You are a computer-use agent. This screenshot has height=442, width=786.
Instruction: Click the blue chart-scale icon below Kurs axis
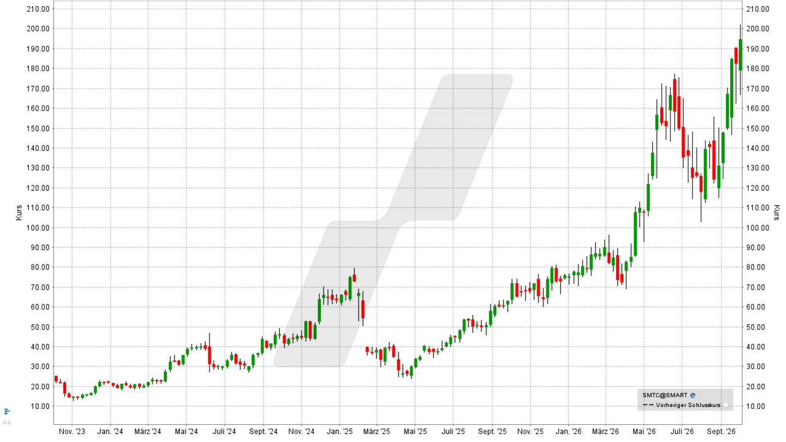point(7,411)
